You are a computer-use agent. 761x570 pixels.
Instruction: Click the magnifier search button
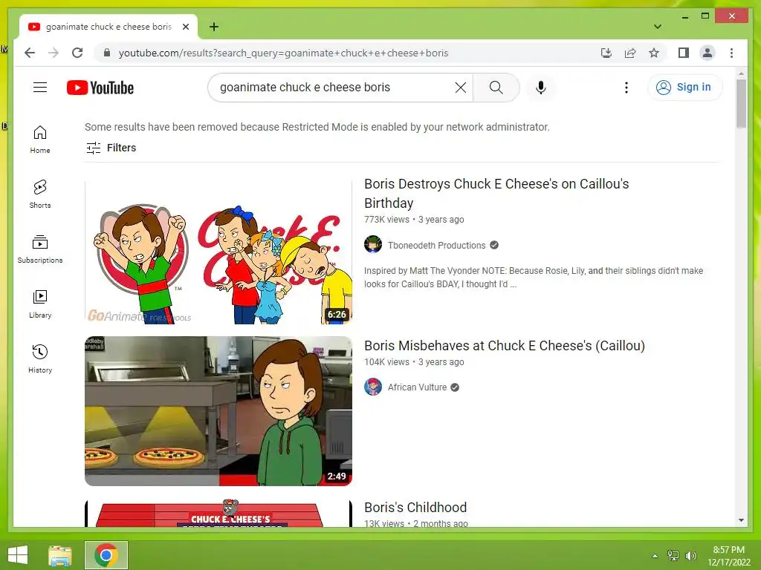coord(496,88)
